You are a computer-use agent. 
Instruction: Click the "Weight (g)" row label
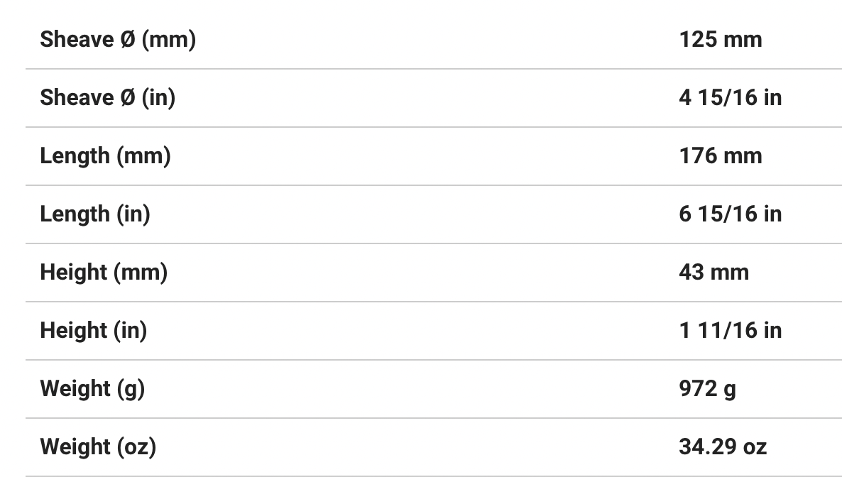(x=92, y=389)
